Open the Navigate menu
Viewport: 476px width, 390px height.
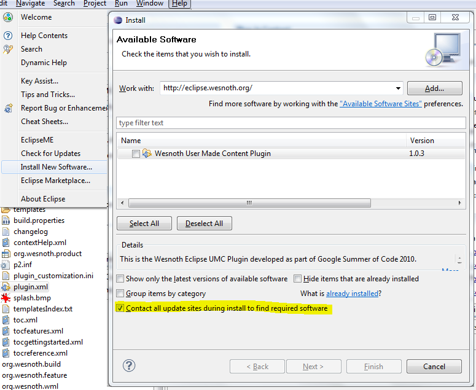pyautogui.click(x=30, y=4)
